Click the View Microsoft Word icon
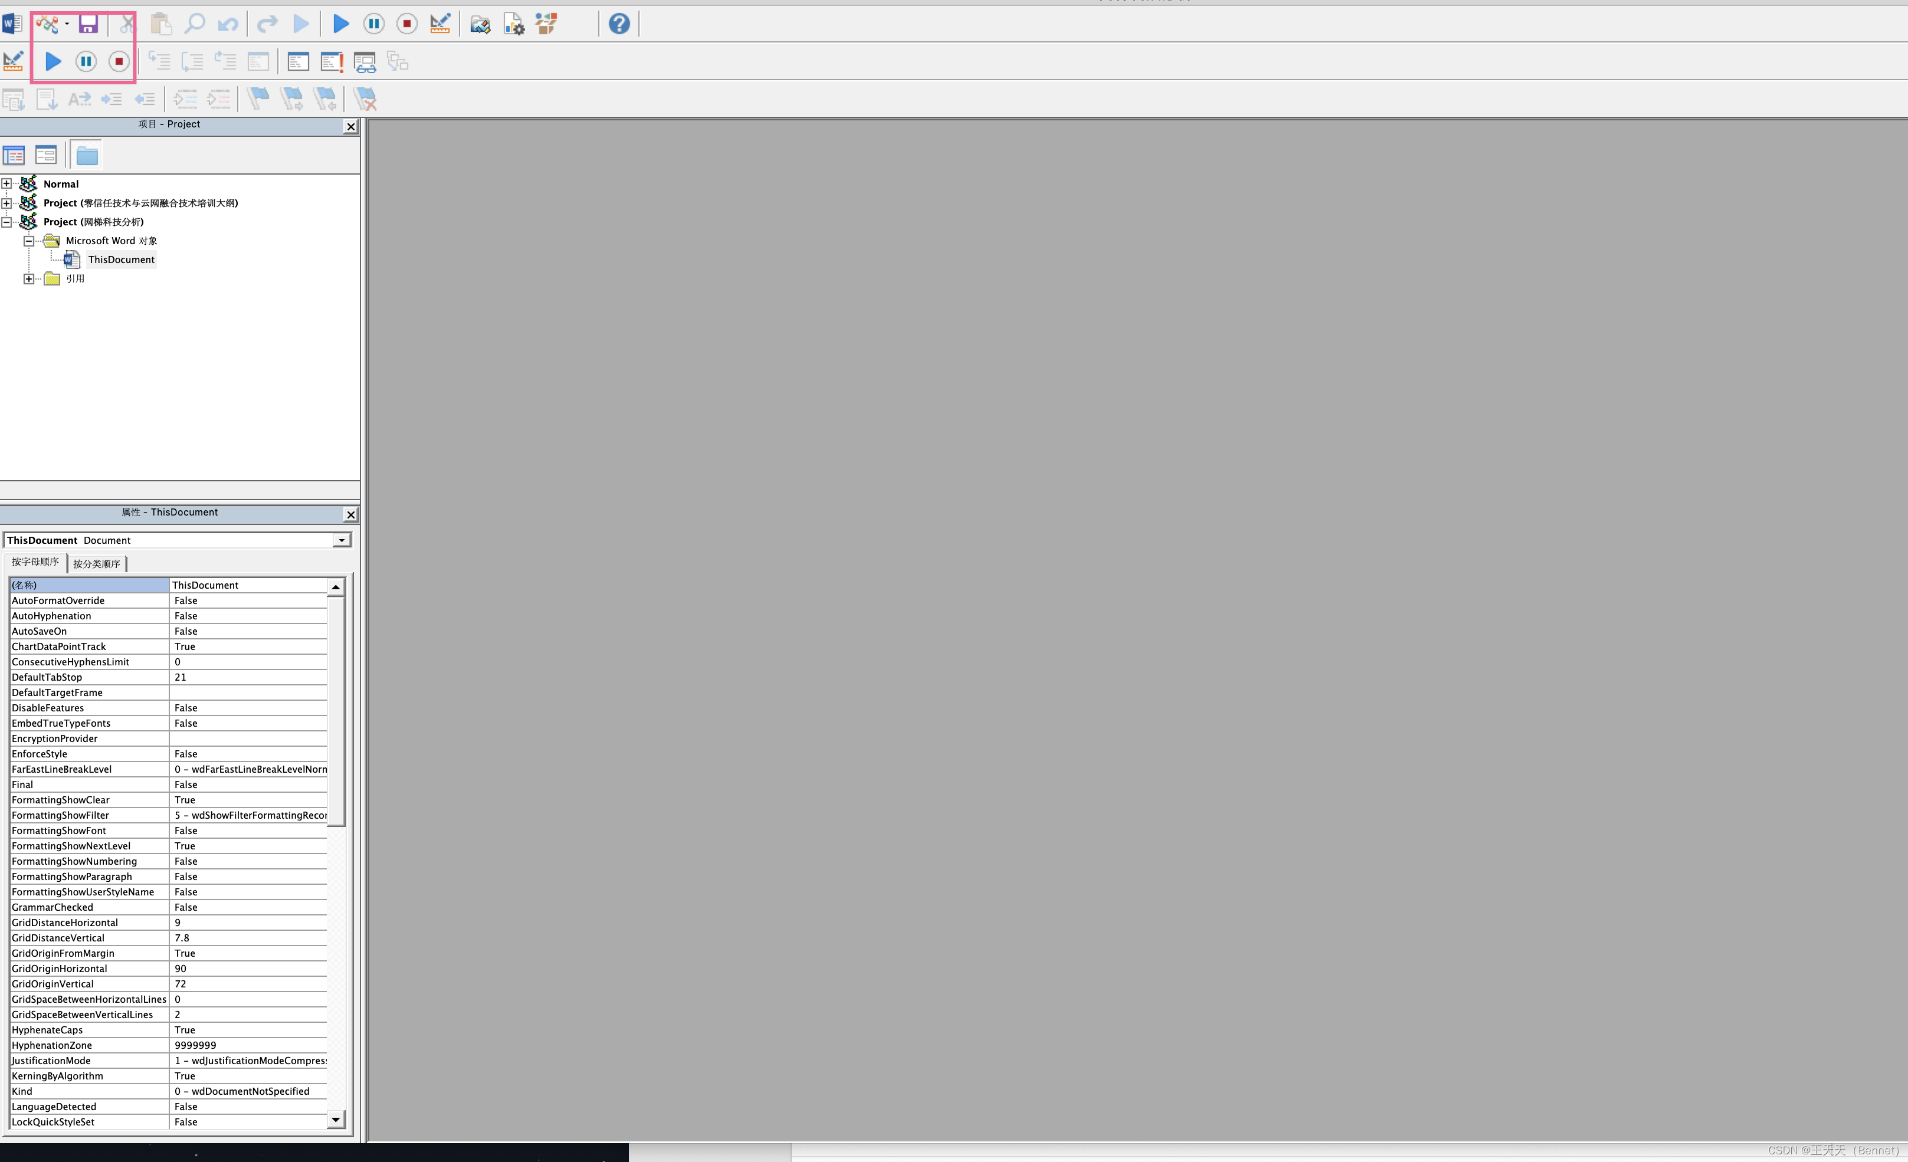Image resolution: width=1908 pixels, height=1162 pixels. (12, 24)
